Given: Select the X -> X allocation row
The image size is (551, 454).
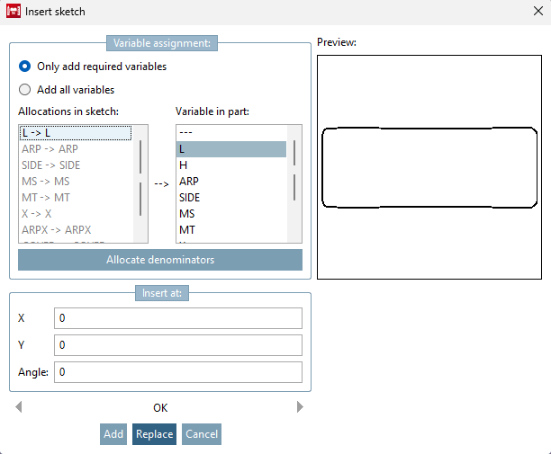Looking at the screenshot, I should [x=76, y=214].
